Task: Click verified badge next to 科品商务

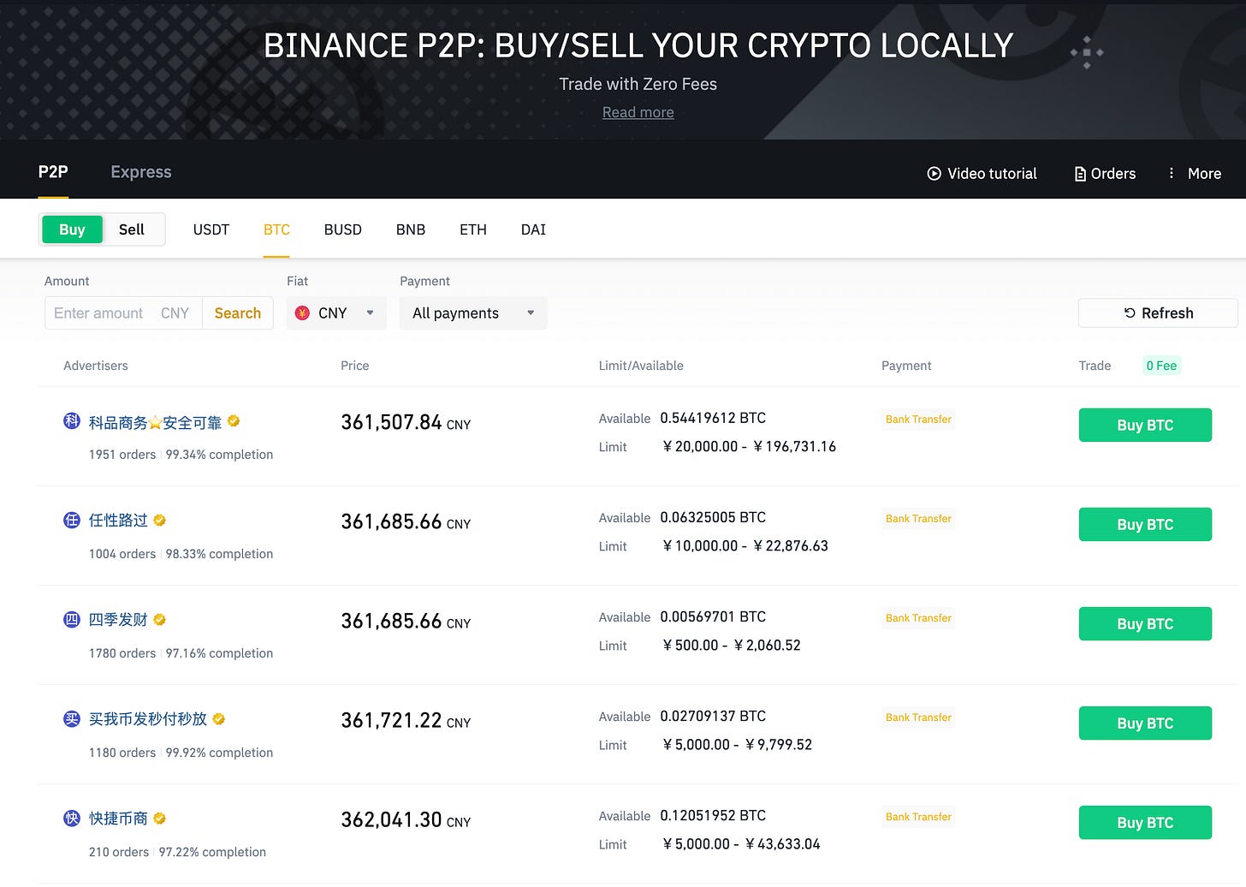Action: click(234, 421)
